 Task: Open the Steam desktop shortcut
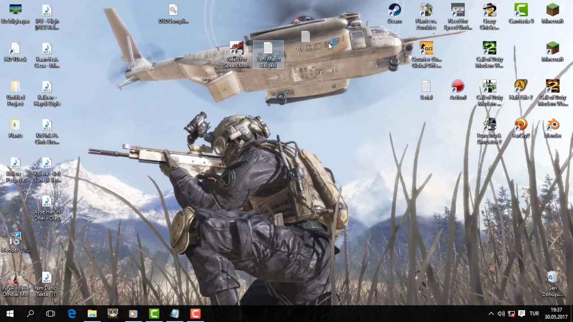pyautogui.click(x=394, y=14)
